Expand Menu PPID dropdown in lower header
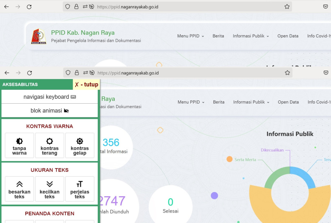The width and height of the screenshot is (331, 223). coord(191,102)
